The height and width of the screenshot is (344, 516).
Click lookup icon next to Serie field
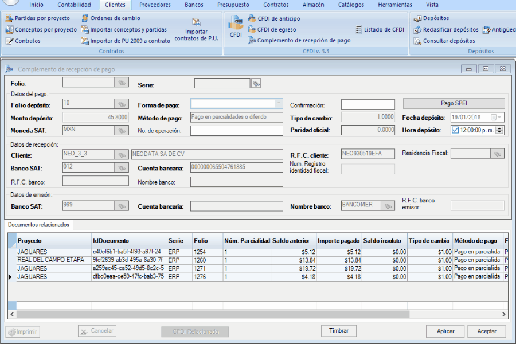(256, 84)
